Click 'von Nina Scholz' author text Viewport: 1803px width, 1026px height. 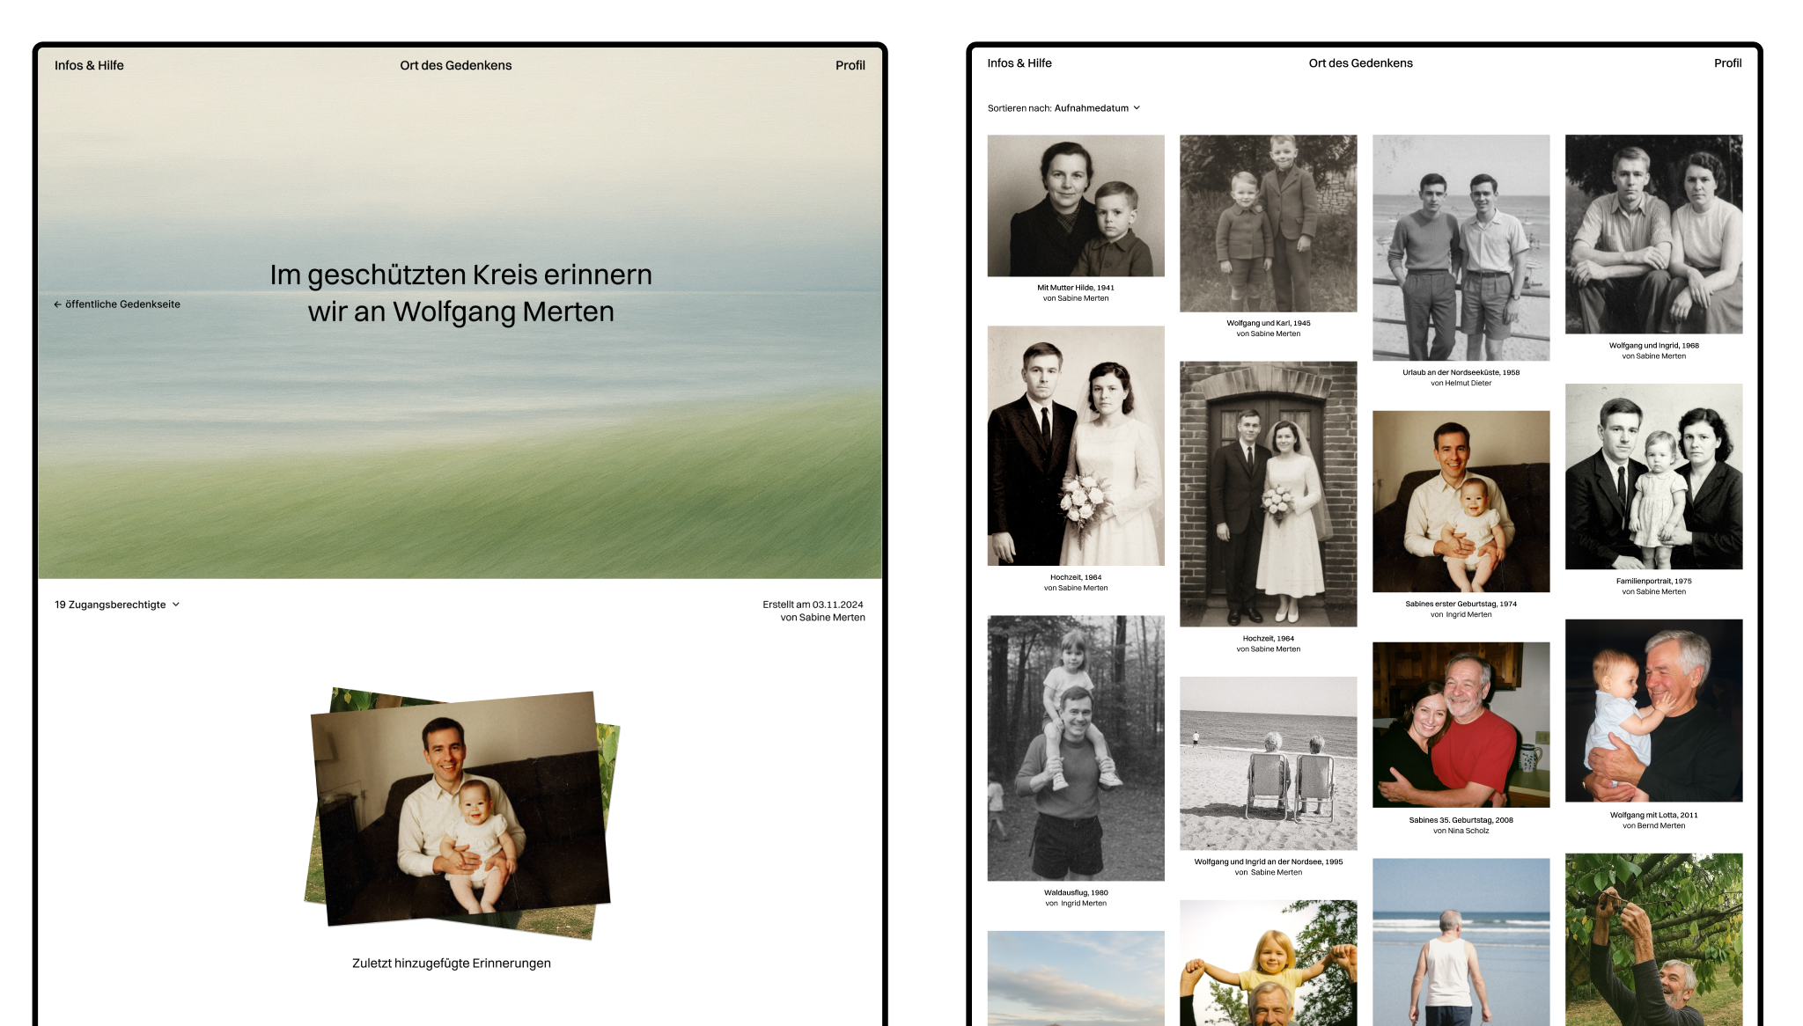tap(1461, 831)
